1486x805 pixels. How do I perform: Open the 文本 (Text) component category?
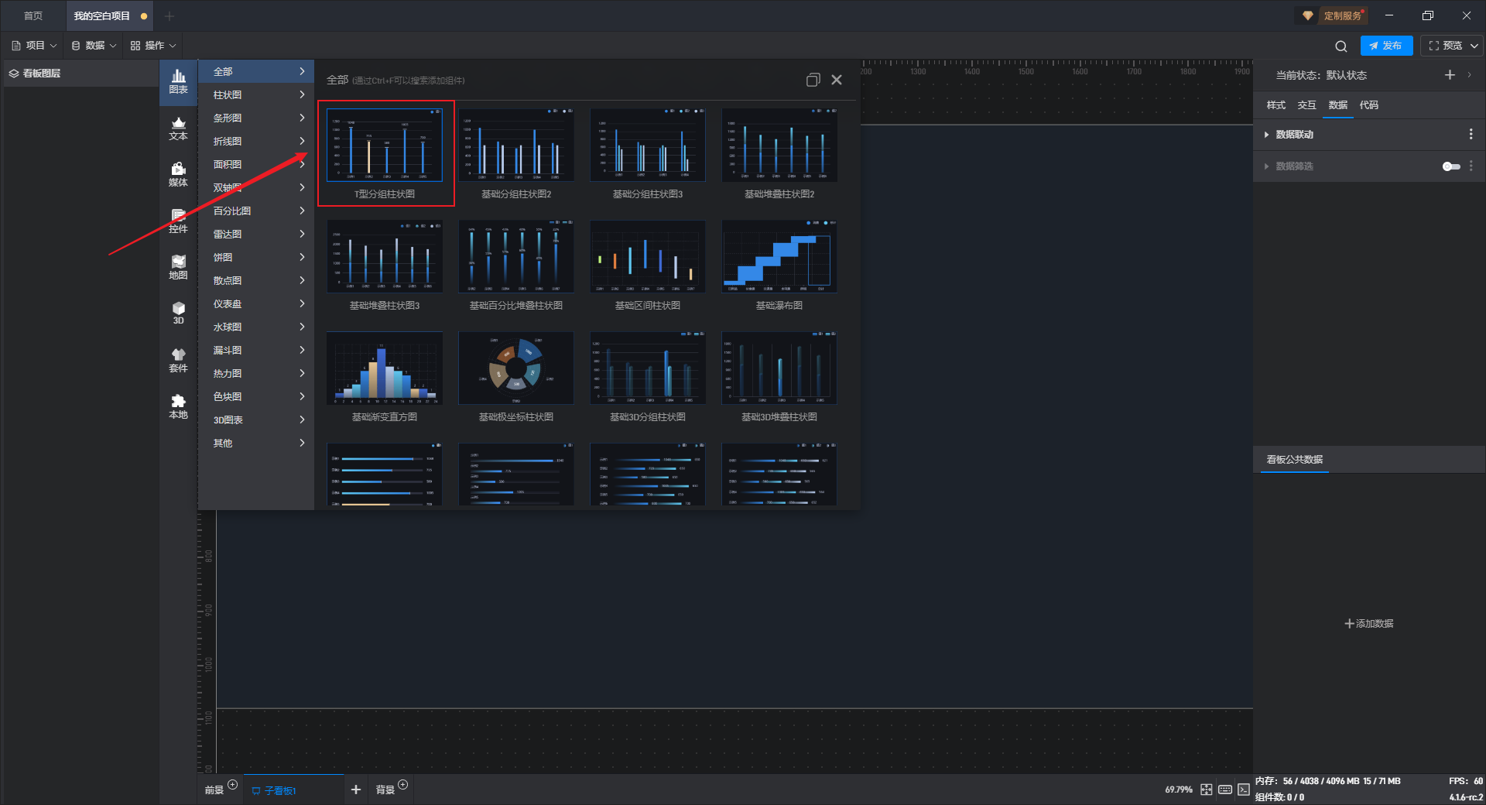point(178,128)
